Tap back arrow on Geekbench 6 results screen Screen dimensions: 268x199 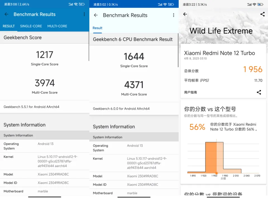point(96,15)
